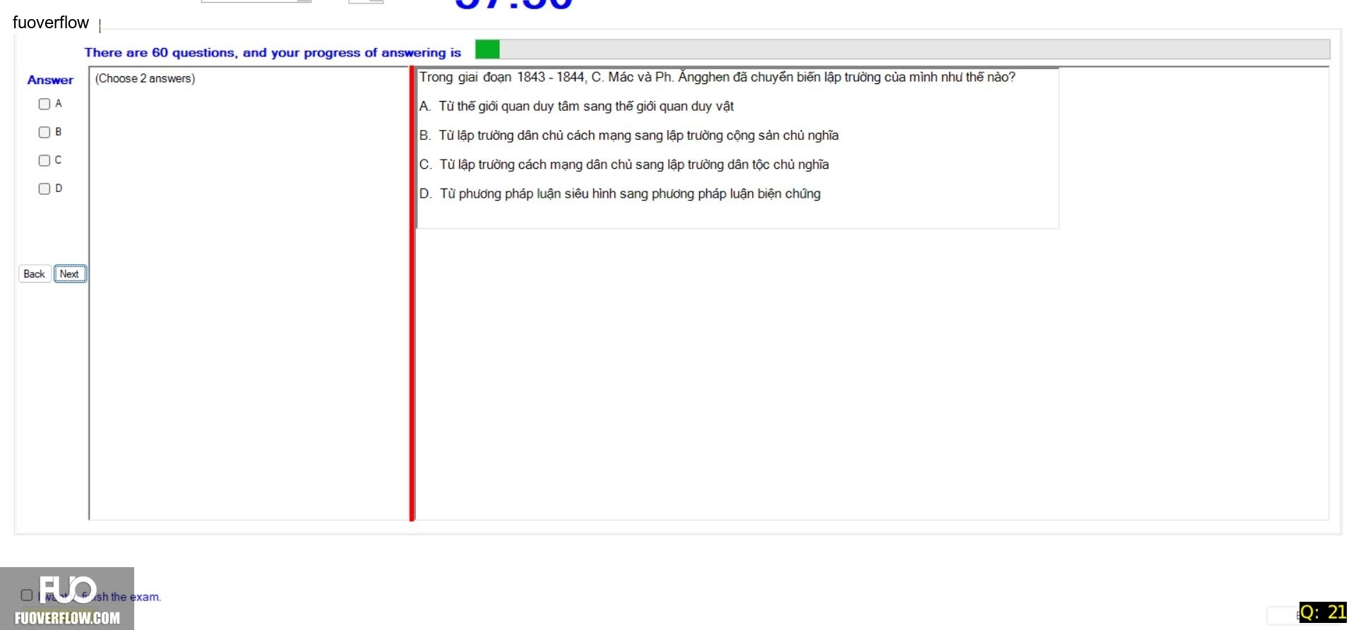The image size is (1356, 630).
Task: Click the green answering progress bar
Action: tap(903, 49)
